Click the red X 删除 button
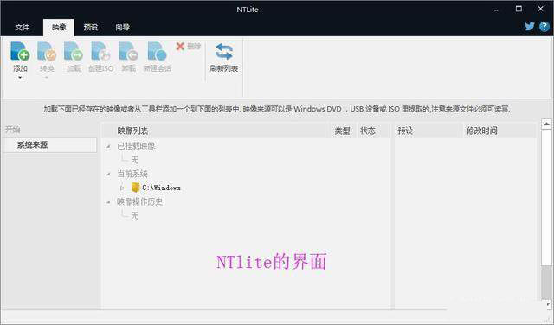Viewport: 554px width, 325px height. tap(188, 46)
